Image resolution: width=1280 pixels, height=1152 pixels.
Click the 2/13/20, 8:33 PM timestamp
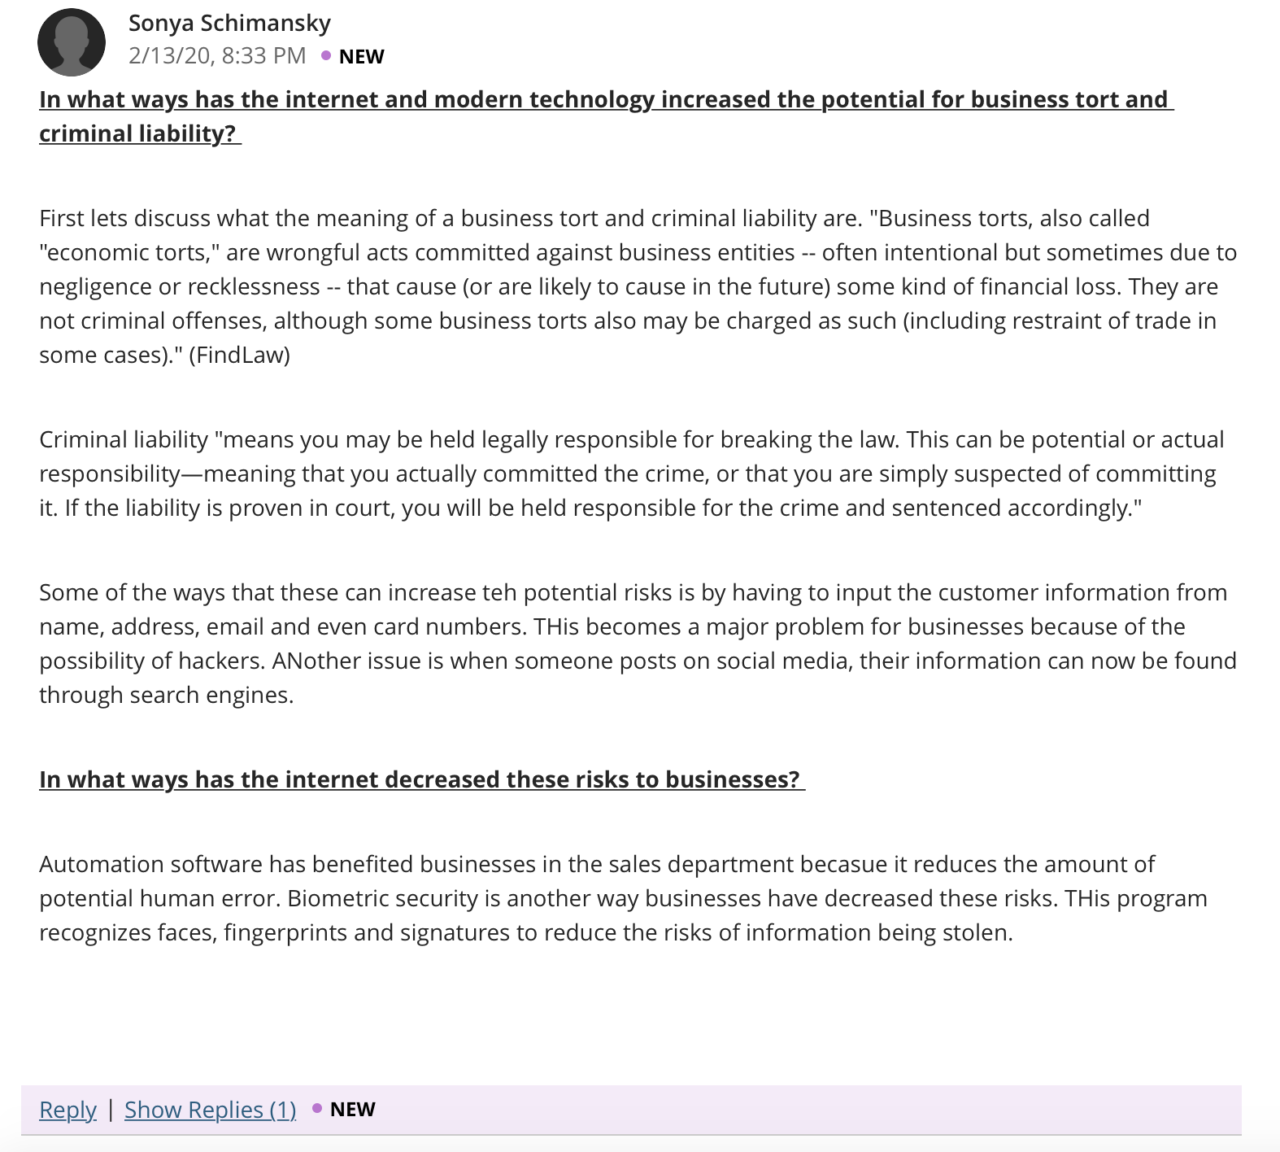217,55
